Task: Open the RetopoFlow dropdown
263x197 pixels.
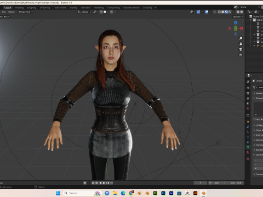Action: pos(25,12)
